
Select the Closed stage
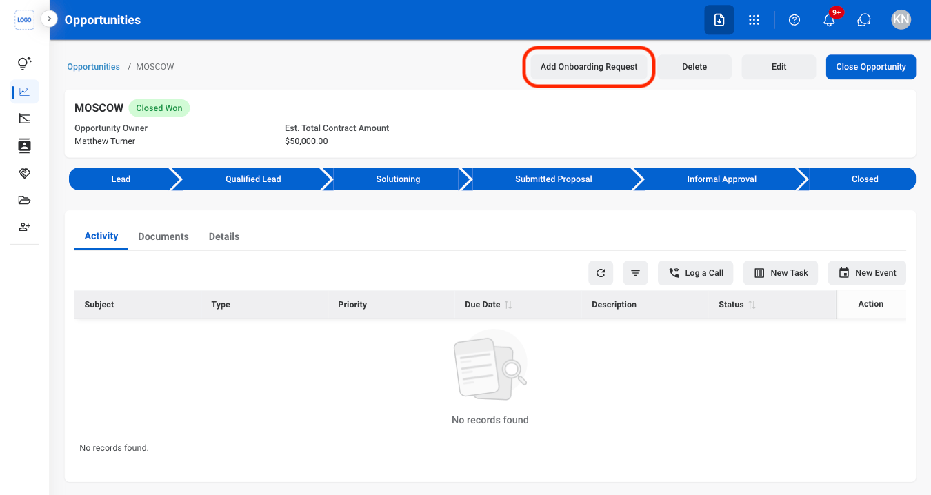pyautogui.click(x=865, y=179)
